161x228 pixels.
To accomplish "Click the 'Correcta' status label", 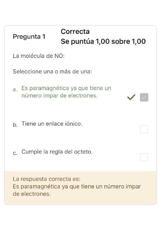I will pyautogui.click(x=75, y=31).
